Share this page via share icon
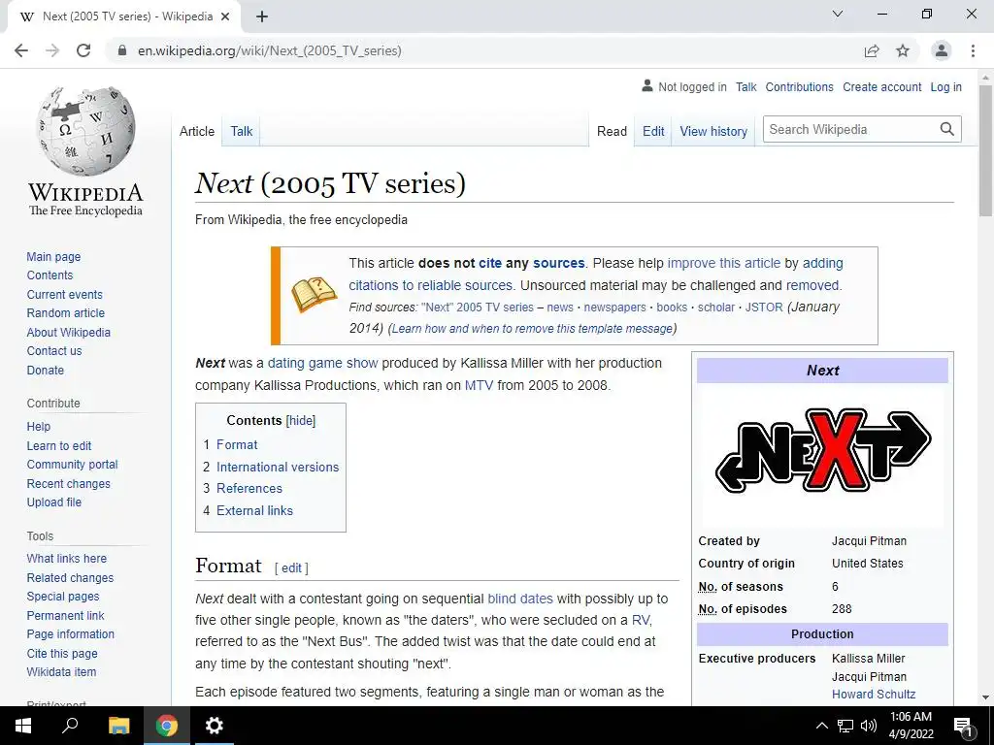Viewport: 994px width, 745px height. [x=872, y=50]
